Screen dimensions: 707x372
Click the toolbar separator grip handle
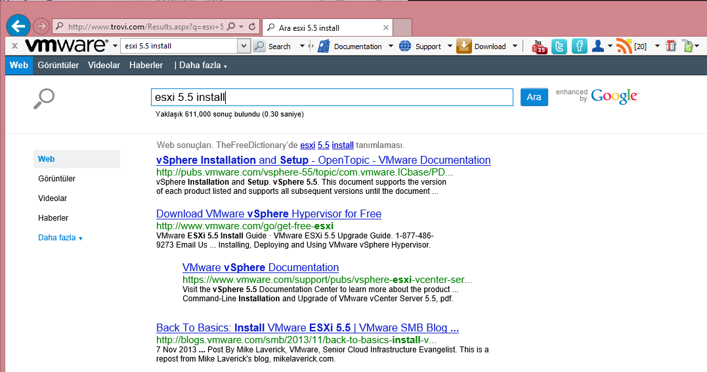pos(311,46)
